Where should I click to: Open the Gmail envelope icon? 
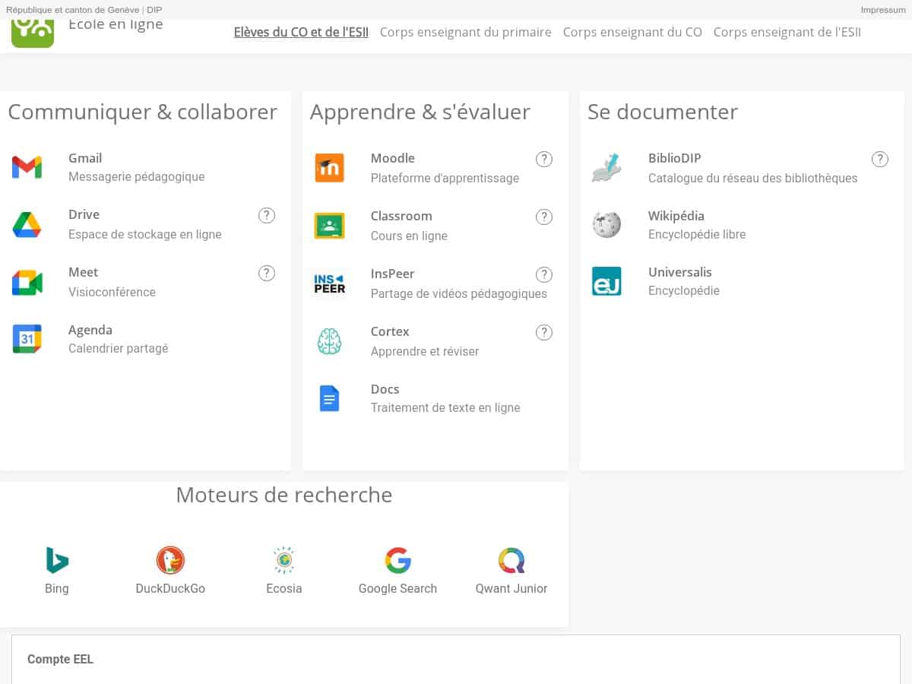click(x=27, y=167)
